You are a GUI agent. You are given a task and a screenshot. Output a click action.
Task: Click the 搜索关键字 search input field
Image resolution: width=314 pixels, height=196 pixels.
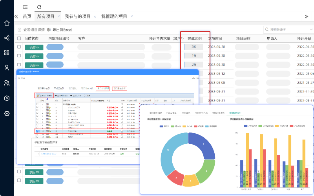point(287,29)
